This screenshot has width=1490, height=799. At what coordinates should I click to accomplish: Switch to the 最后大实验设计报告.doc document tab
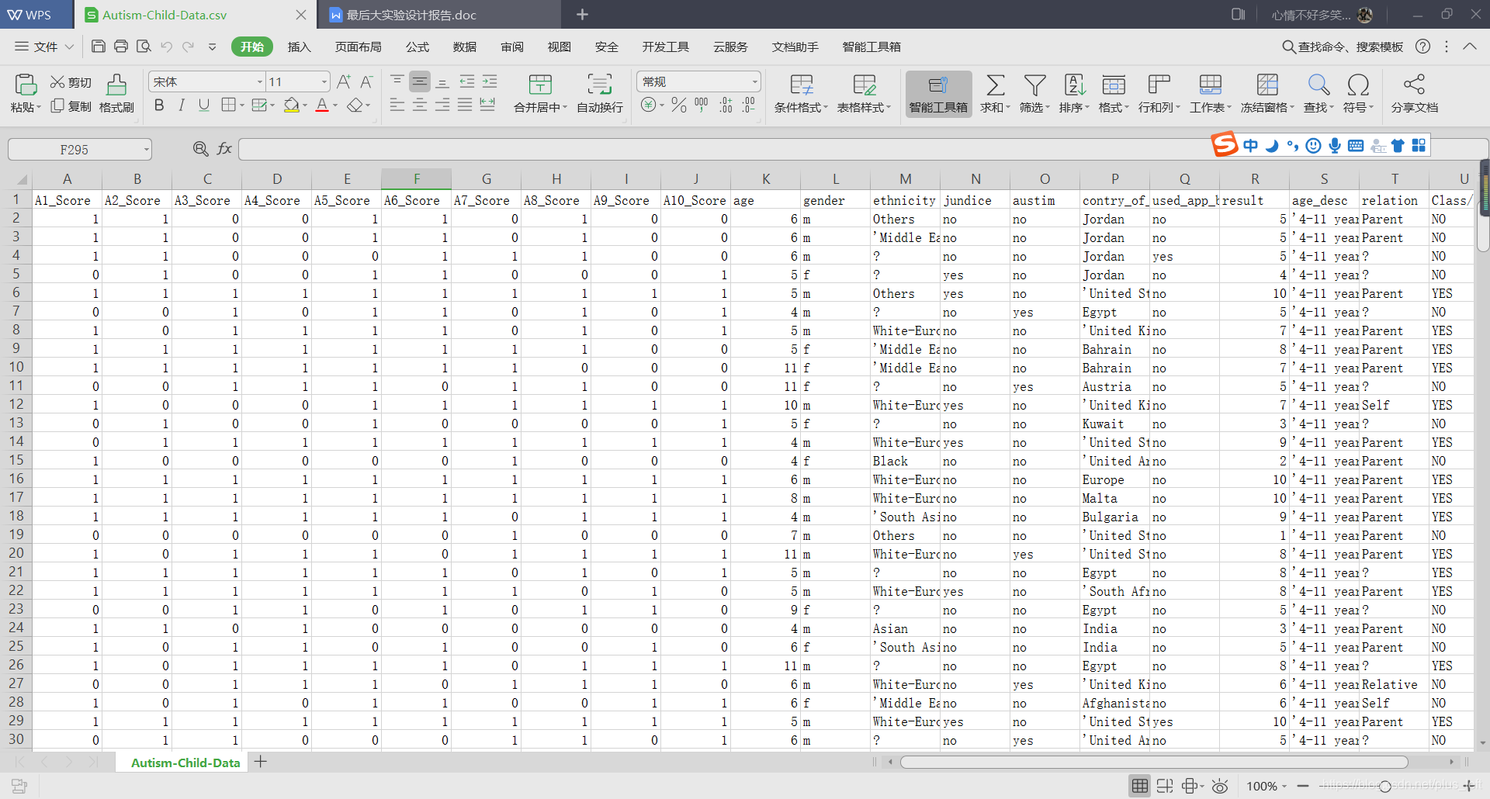click(441, 15)
